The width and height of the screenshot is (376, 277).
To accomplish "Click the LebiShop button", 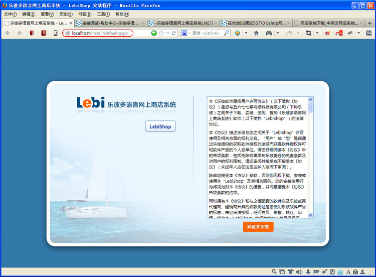I will [x=160, y=126].
